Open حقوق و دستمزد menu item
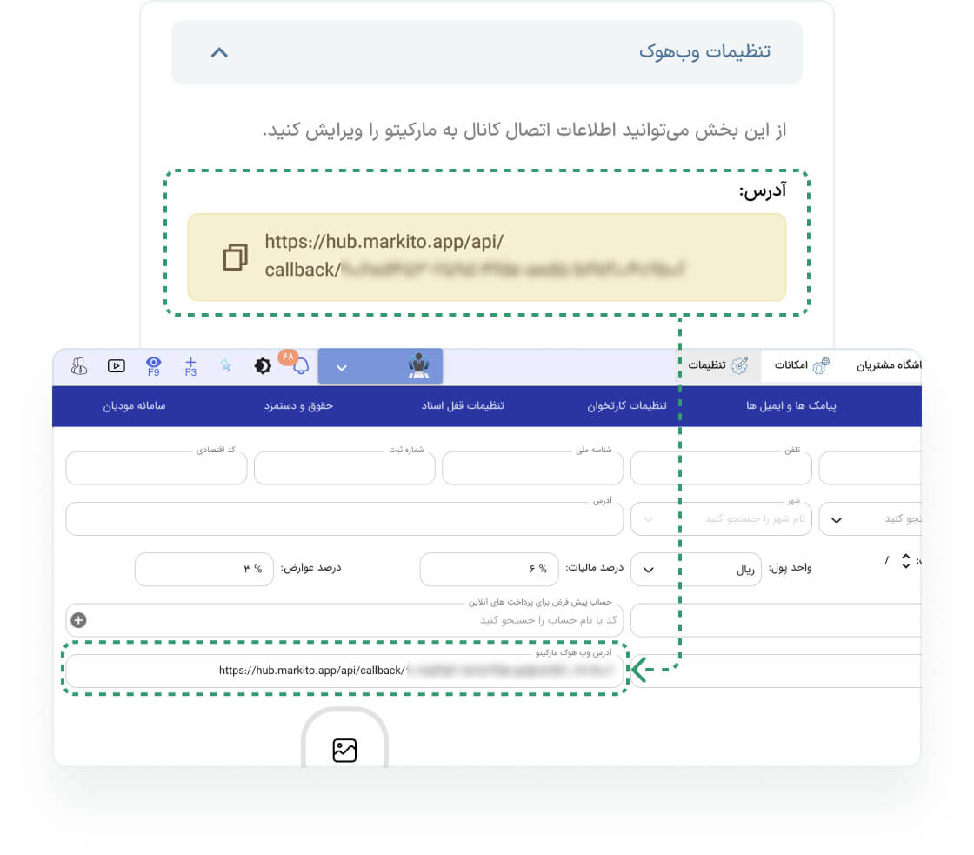The image size is (974, 855). click(x=298, y=406)
